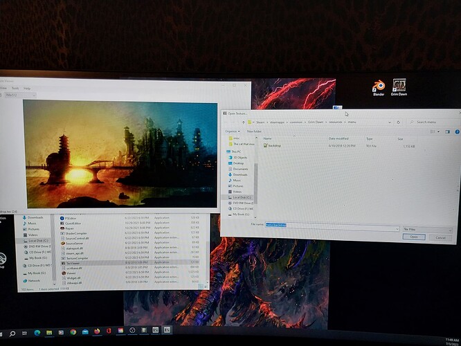Launch Microsoft Edge from the taskbar

37,333
